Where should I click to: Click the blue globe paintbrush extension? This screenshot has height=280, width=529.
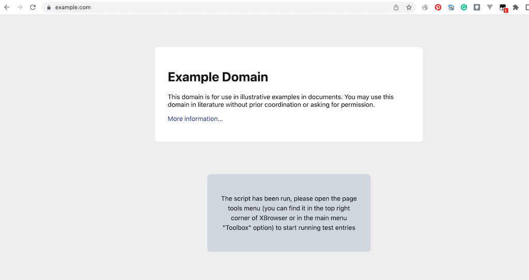(451, 7)
